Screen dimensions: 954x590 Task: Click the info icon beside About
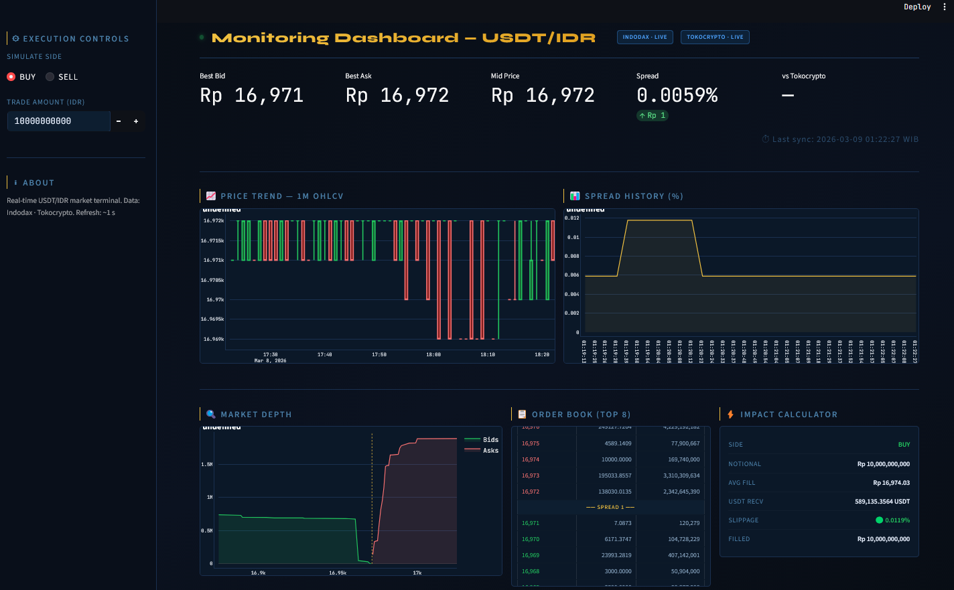pos(16,183)
